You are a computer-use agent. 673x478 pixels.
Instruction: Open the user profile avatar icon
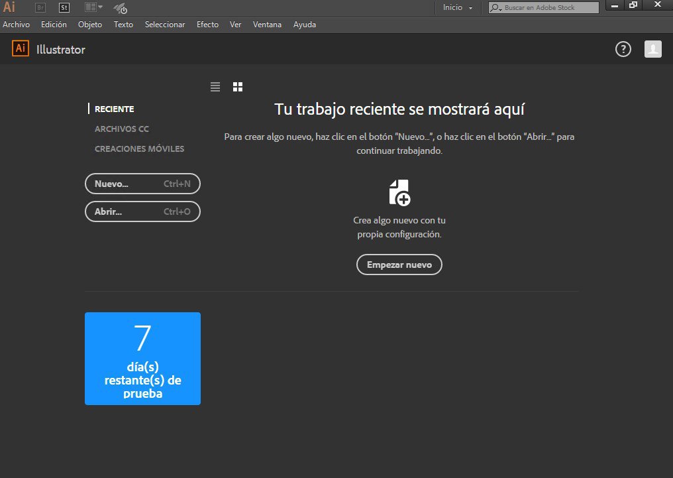pyautogui.click(x=653, y=49)
